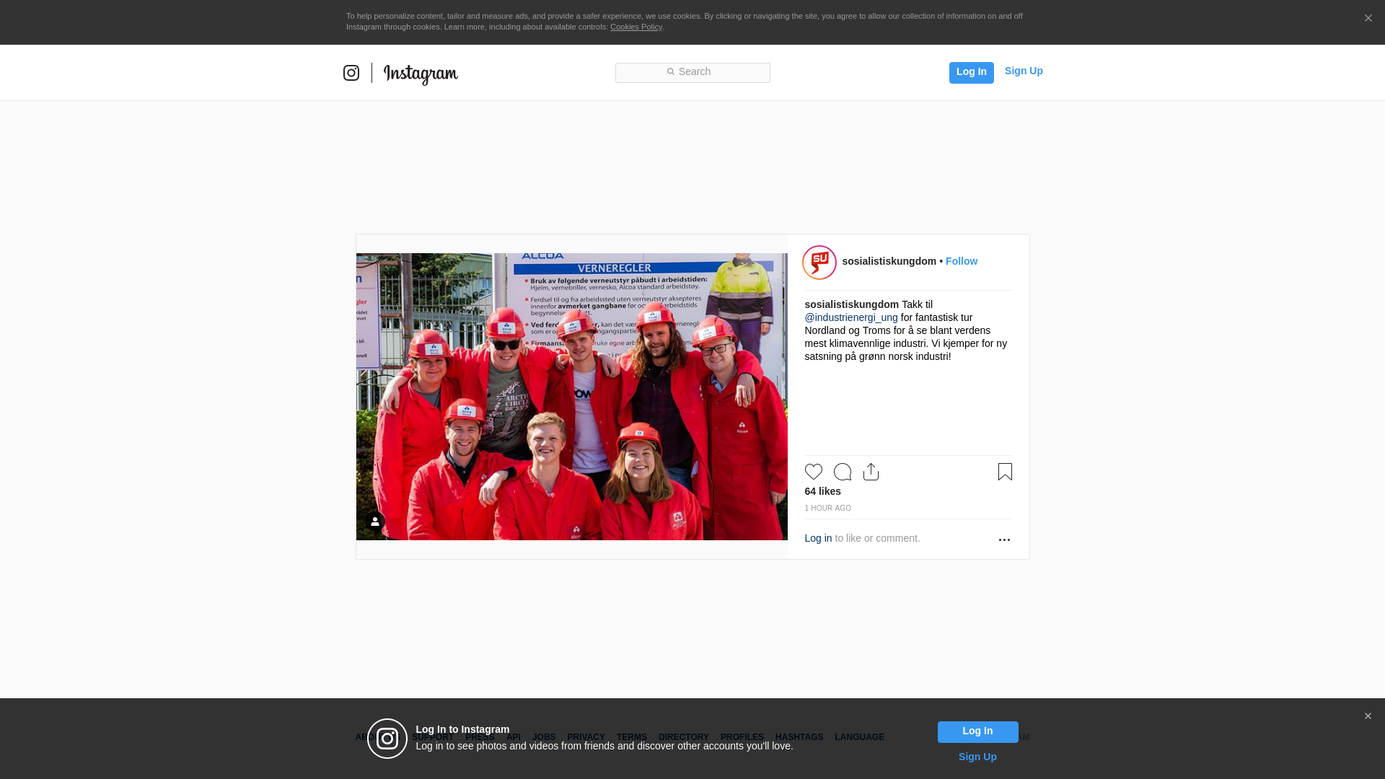View the 64 likes count
This screenshot has width=1385, height=779.
822,491
